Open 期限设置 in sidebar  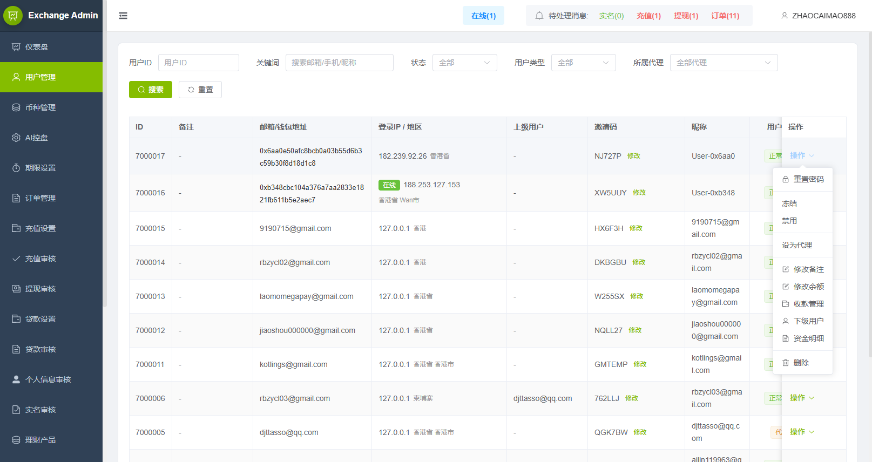[40, 168]
